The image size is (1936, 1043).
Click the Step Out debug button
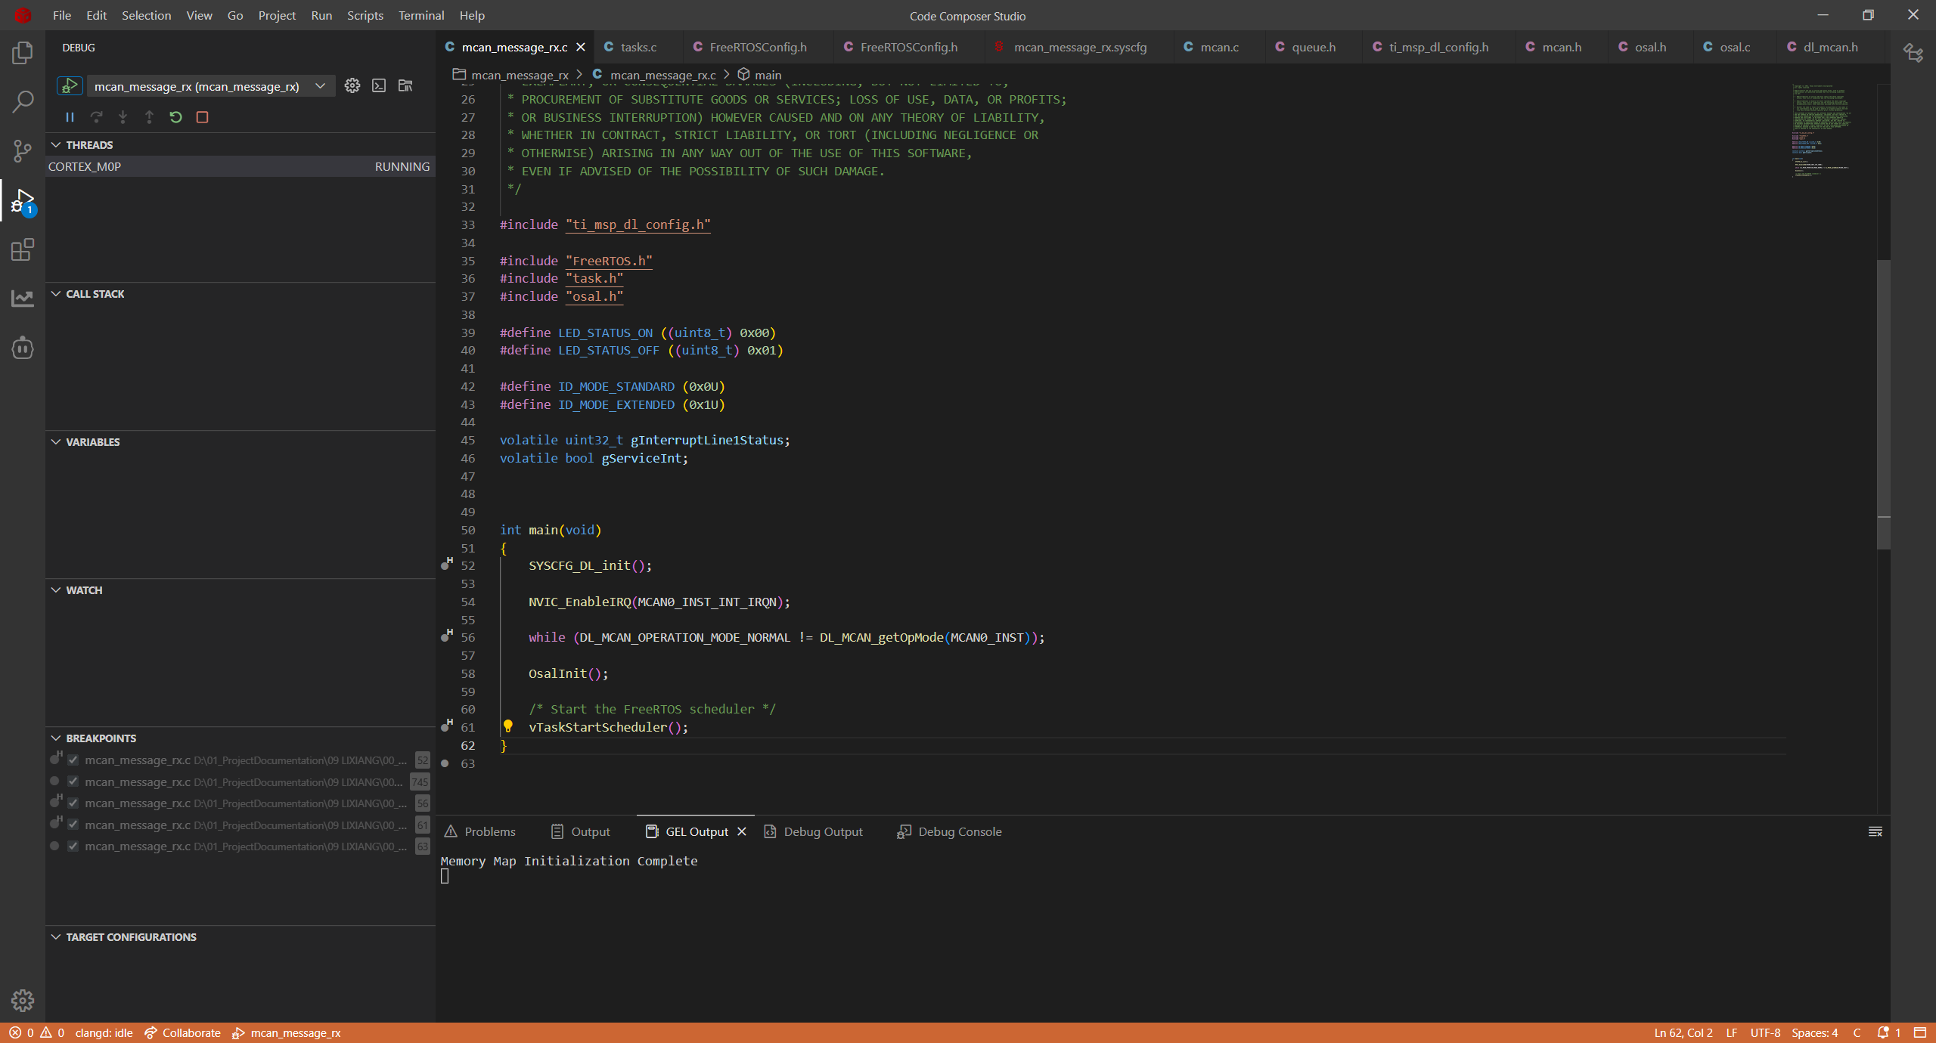click(149, 117)
